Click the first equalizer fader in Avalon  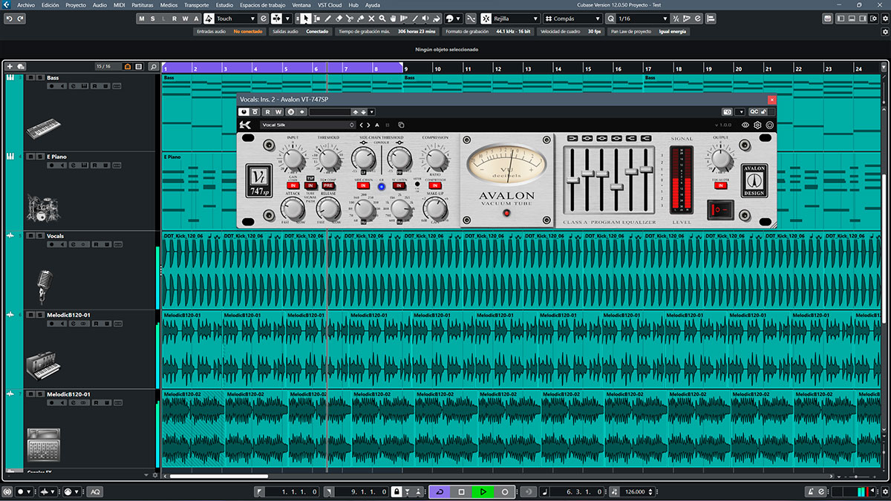(x=573, y=180)
